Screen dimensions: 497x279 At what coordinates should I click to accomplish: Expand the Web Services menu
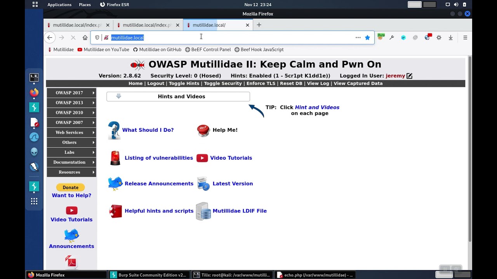(71, 133)
